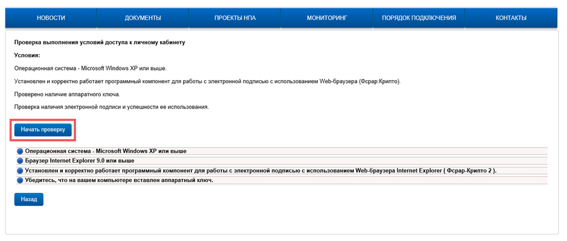
Task: Open the НОВОСТИ menu item
Action: click(x=51, y=18)
